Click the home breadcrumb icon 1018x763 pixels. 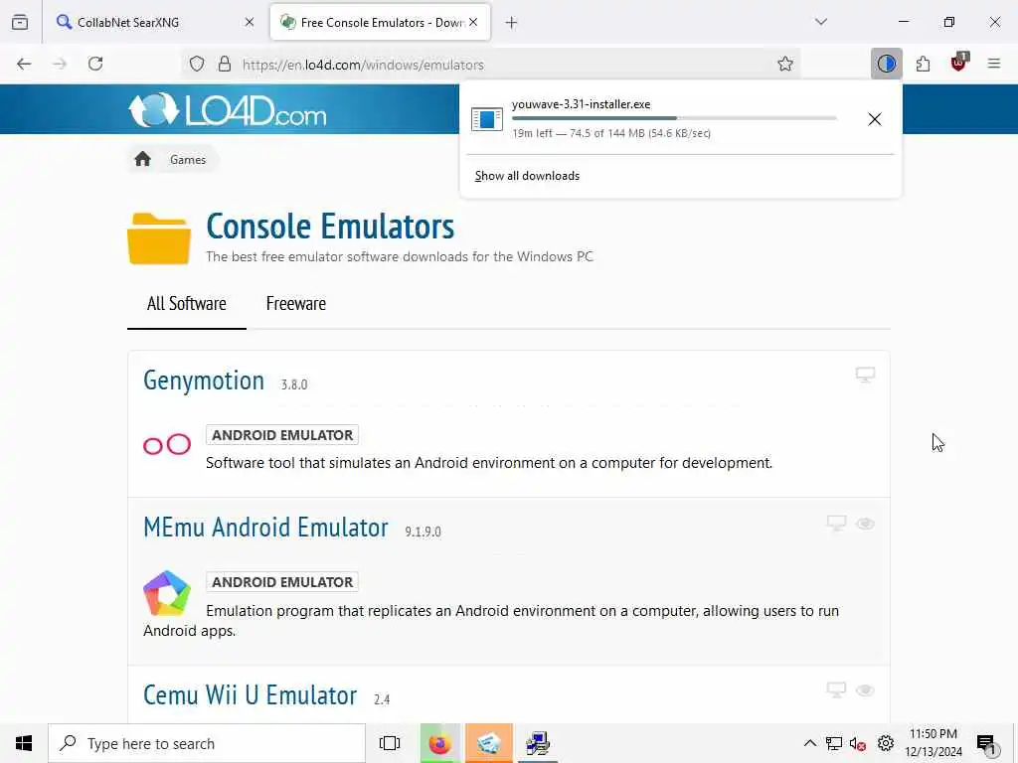143,159
